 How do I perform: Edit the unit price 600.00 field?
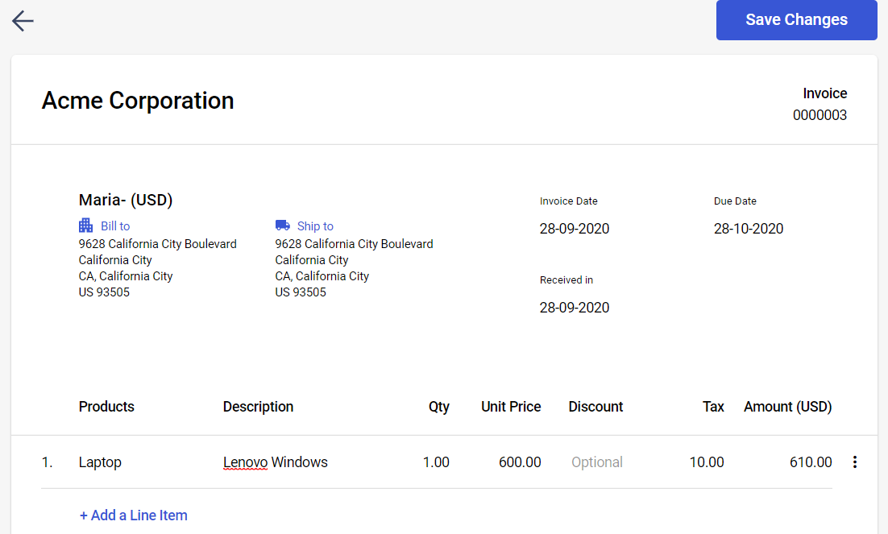point(520,462)
